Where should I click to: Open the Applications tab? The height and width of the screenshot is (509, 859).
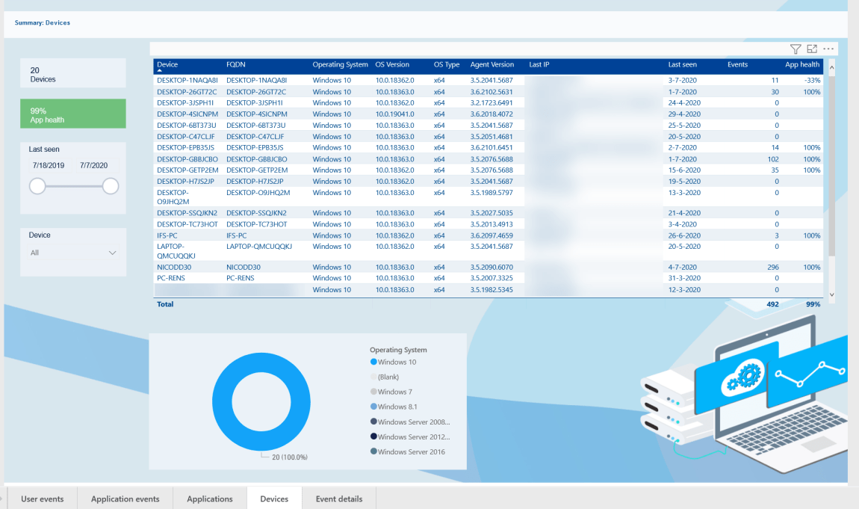210,499
